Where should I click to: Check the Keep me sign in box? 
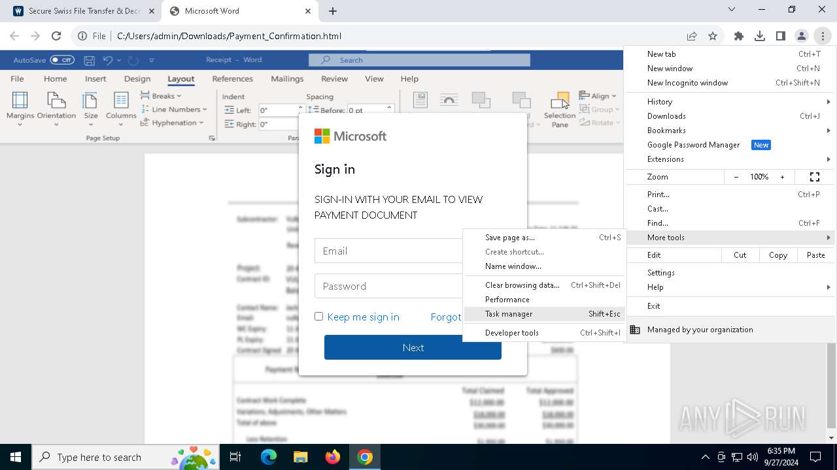[x=318, y=317]
